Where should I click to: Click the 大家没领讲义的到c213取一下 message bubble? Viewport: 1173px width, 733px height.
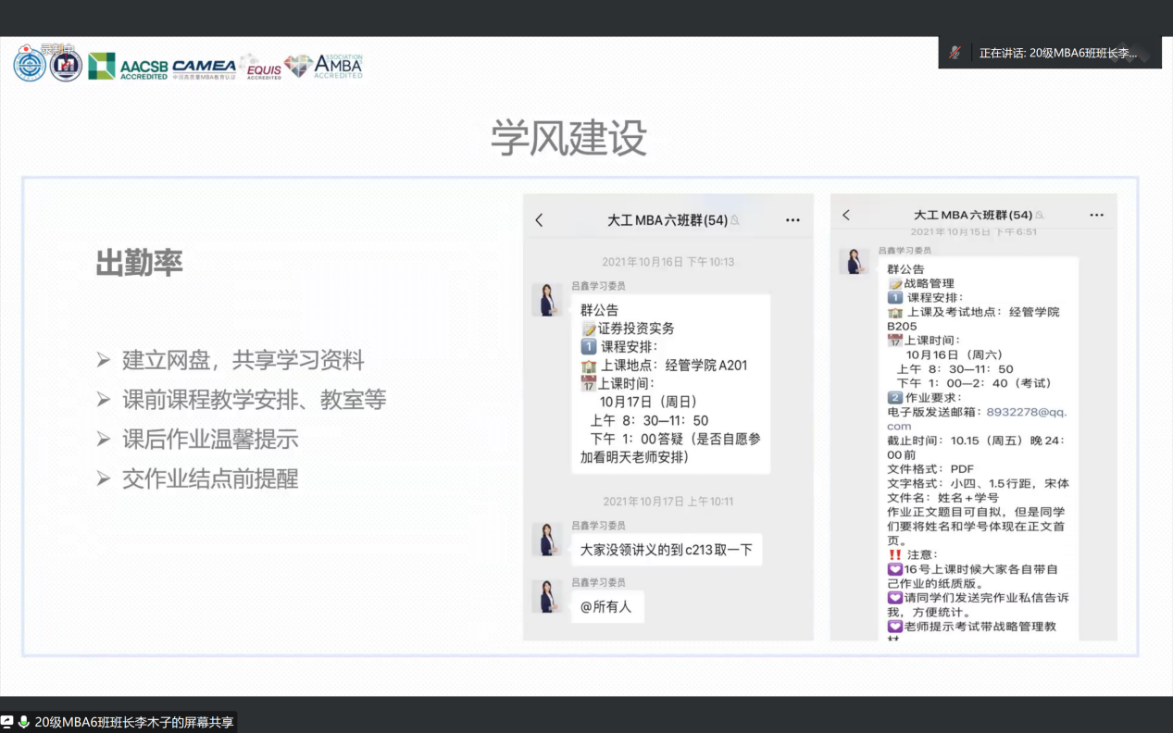click(x=666, y=550)
